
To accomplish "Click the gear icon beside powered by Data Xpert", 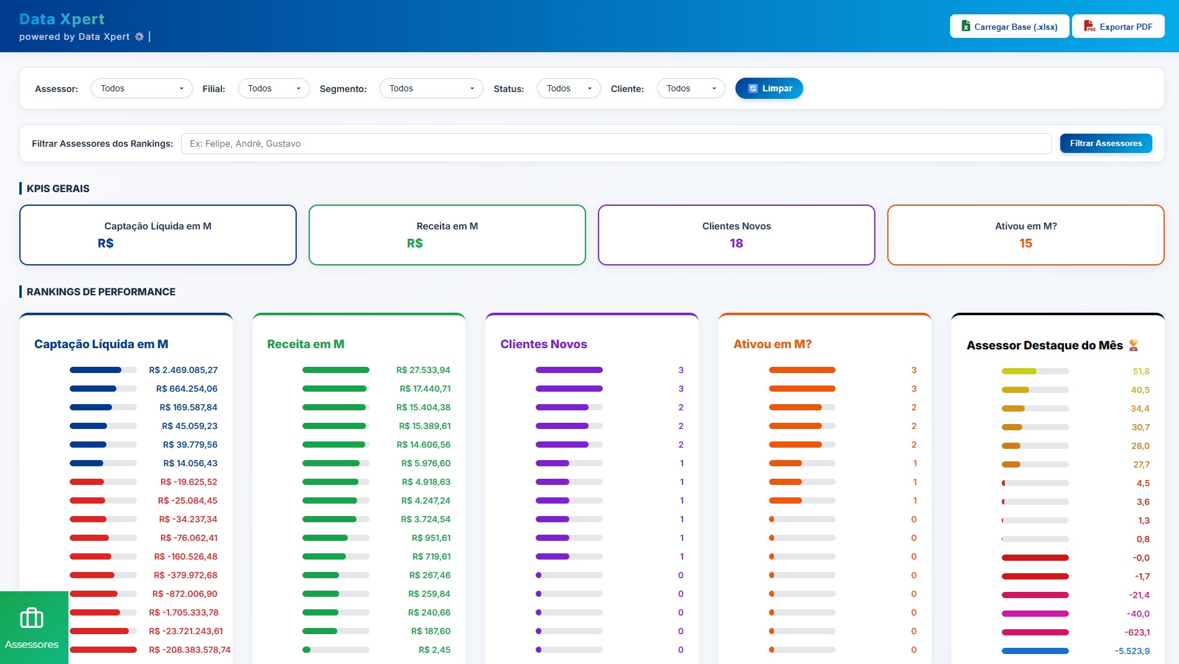I will point(139,37).
